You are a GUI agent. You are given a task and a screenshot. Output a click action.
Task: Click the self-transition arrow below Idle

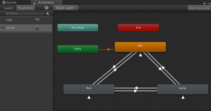click(140, 55)
